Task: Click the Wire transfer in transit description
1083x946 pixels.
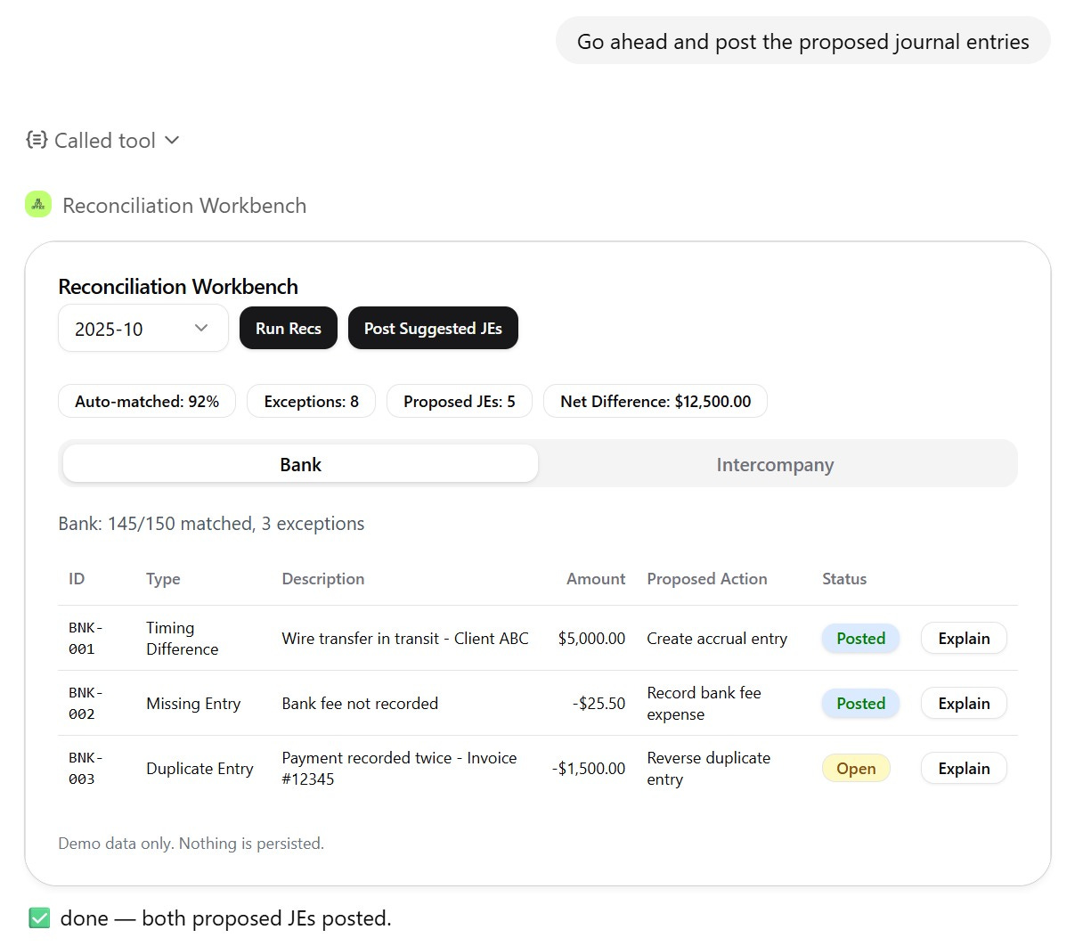Action: pyautogui.click(x=405, y=638)
